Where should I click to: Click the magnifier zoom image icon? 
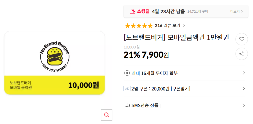tap(107, 115)
